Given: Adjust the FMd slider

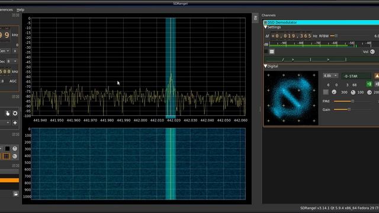Looking at the screenshot, I should click(x=353, y=101).
